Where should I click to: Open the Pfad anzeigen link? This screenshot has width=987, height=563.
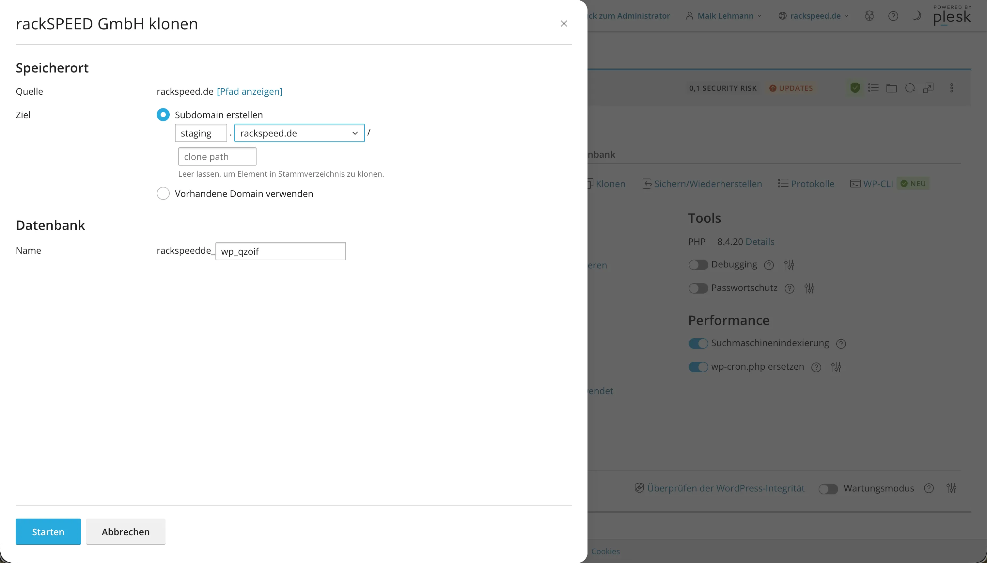250,92
